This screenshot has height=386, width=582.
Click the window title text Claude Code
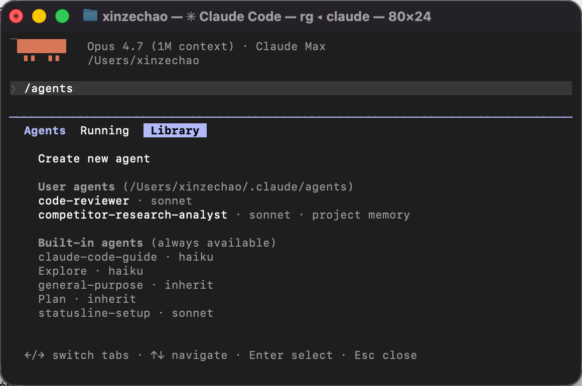point(240,17)
